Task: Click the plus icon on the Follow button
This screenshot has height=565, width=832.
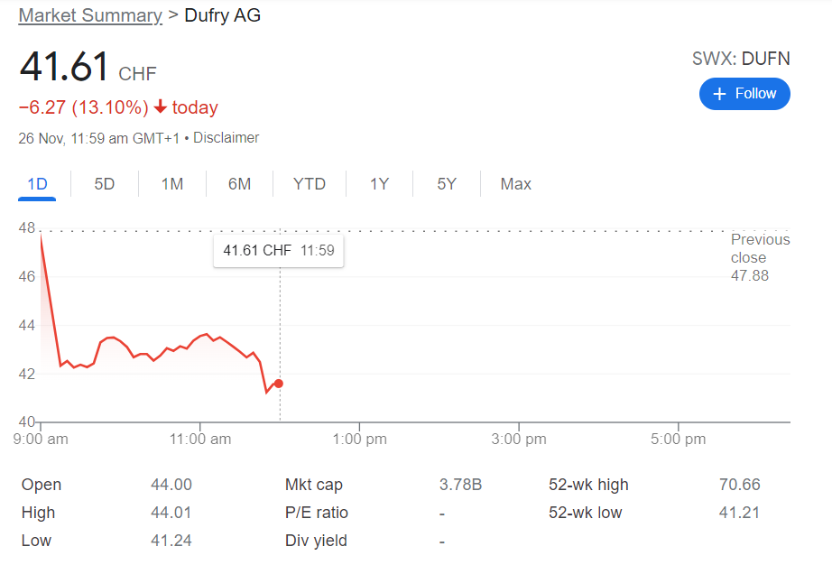Action: pos(720,94)
